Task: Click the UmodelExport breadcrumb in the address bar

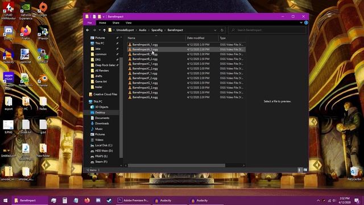Action: [x=125, y=30]
